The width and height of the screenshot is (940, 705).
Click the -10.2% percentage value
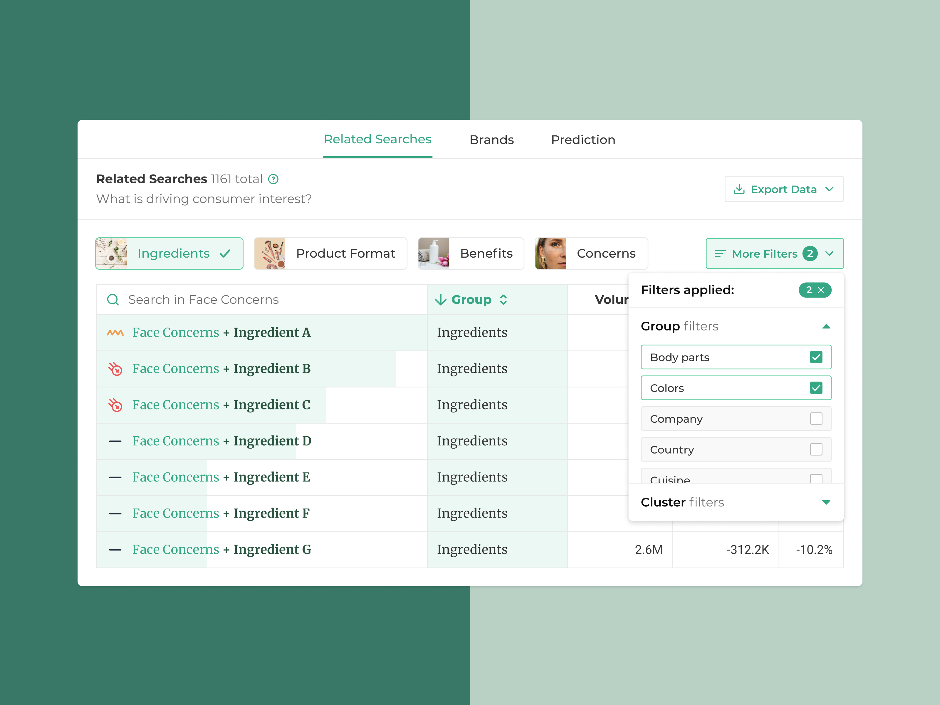tap(814, 550)
